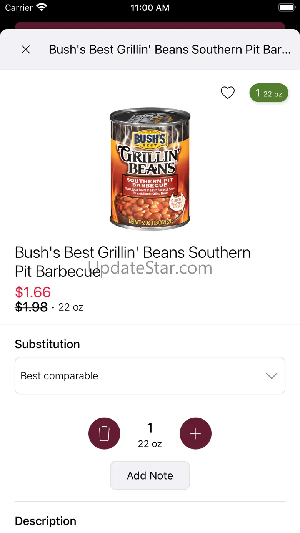This screenshot has height=533, width=300.
Task: Tap the sale price $1.66
Action: tap(33, 292)
